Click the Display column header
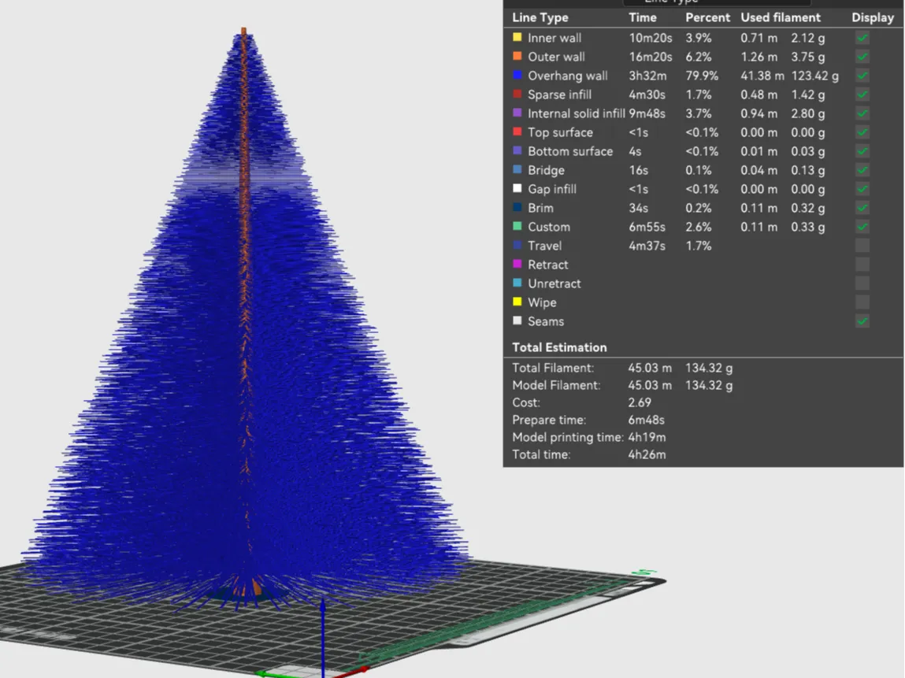Viewport: 905px width, 678px height. pos(872,17)
